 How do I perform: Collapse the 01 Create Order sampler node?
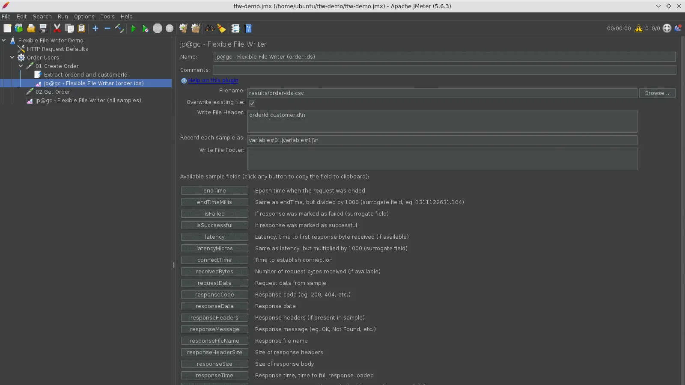point(21,66)
